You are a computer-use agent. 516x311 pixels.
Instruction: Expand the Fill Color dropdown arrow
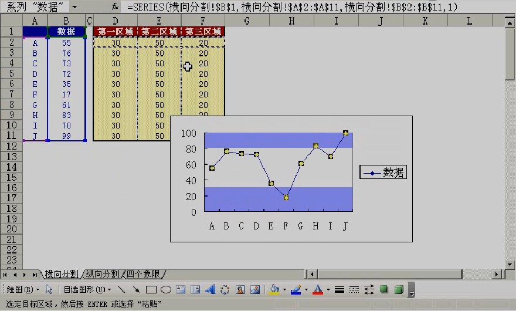pyautogui.click(x=284, y=290)
